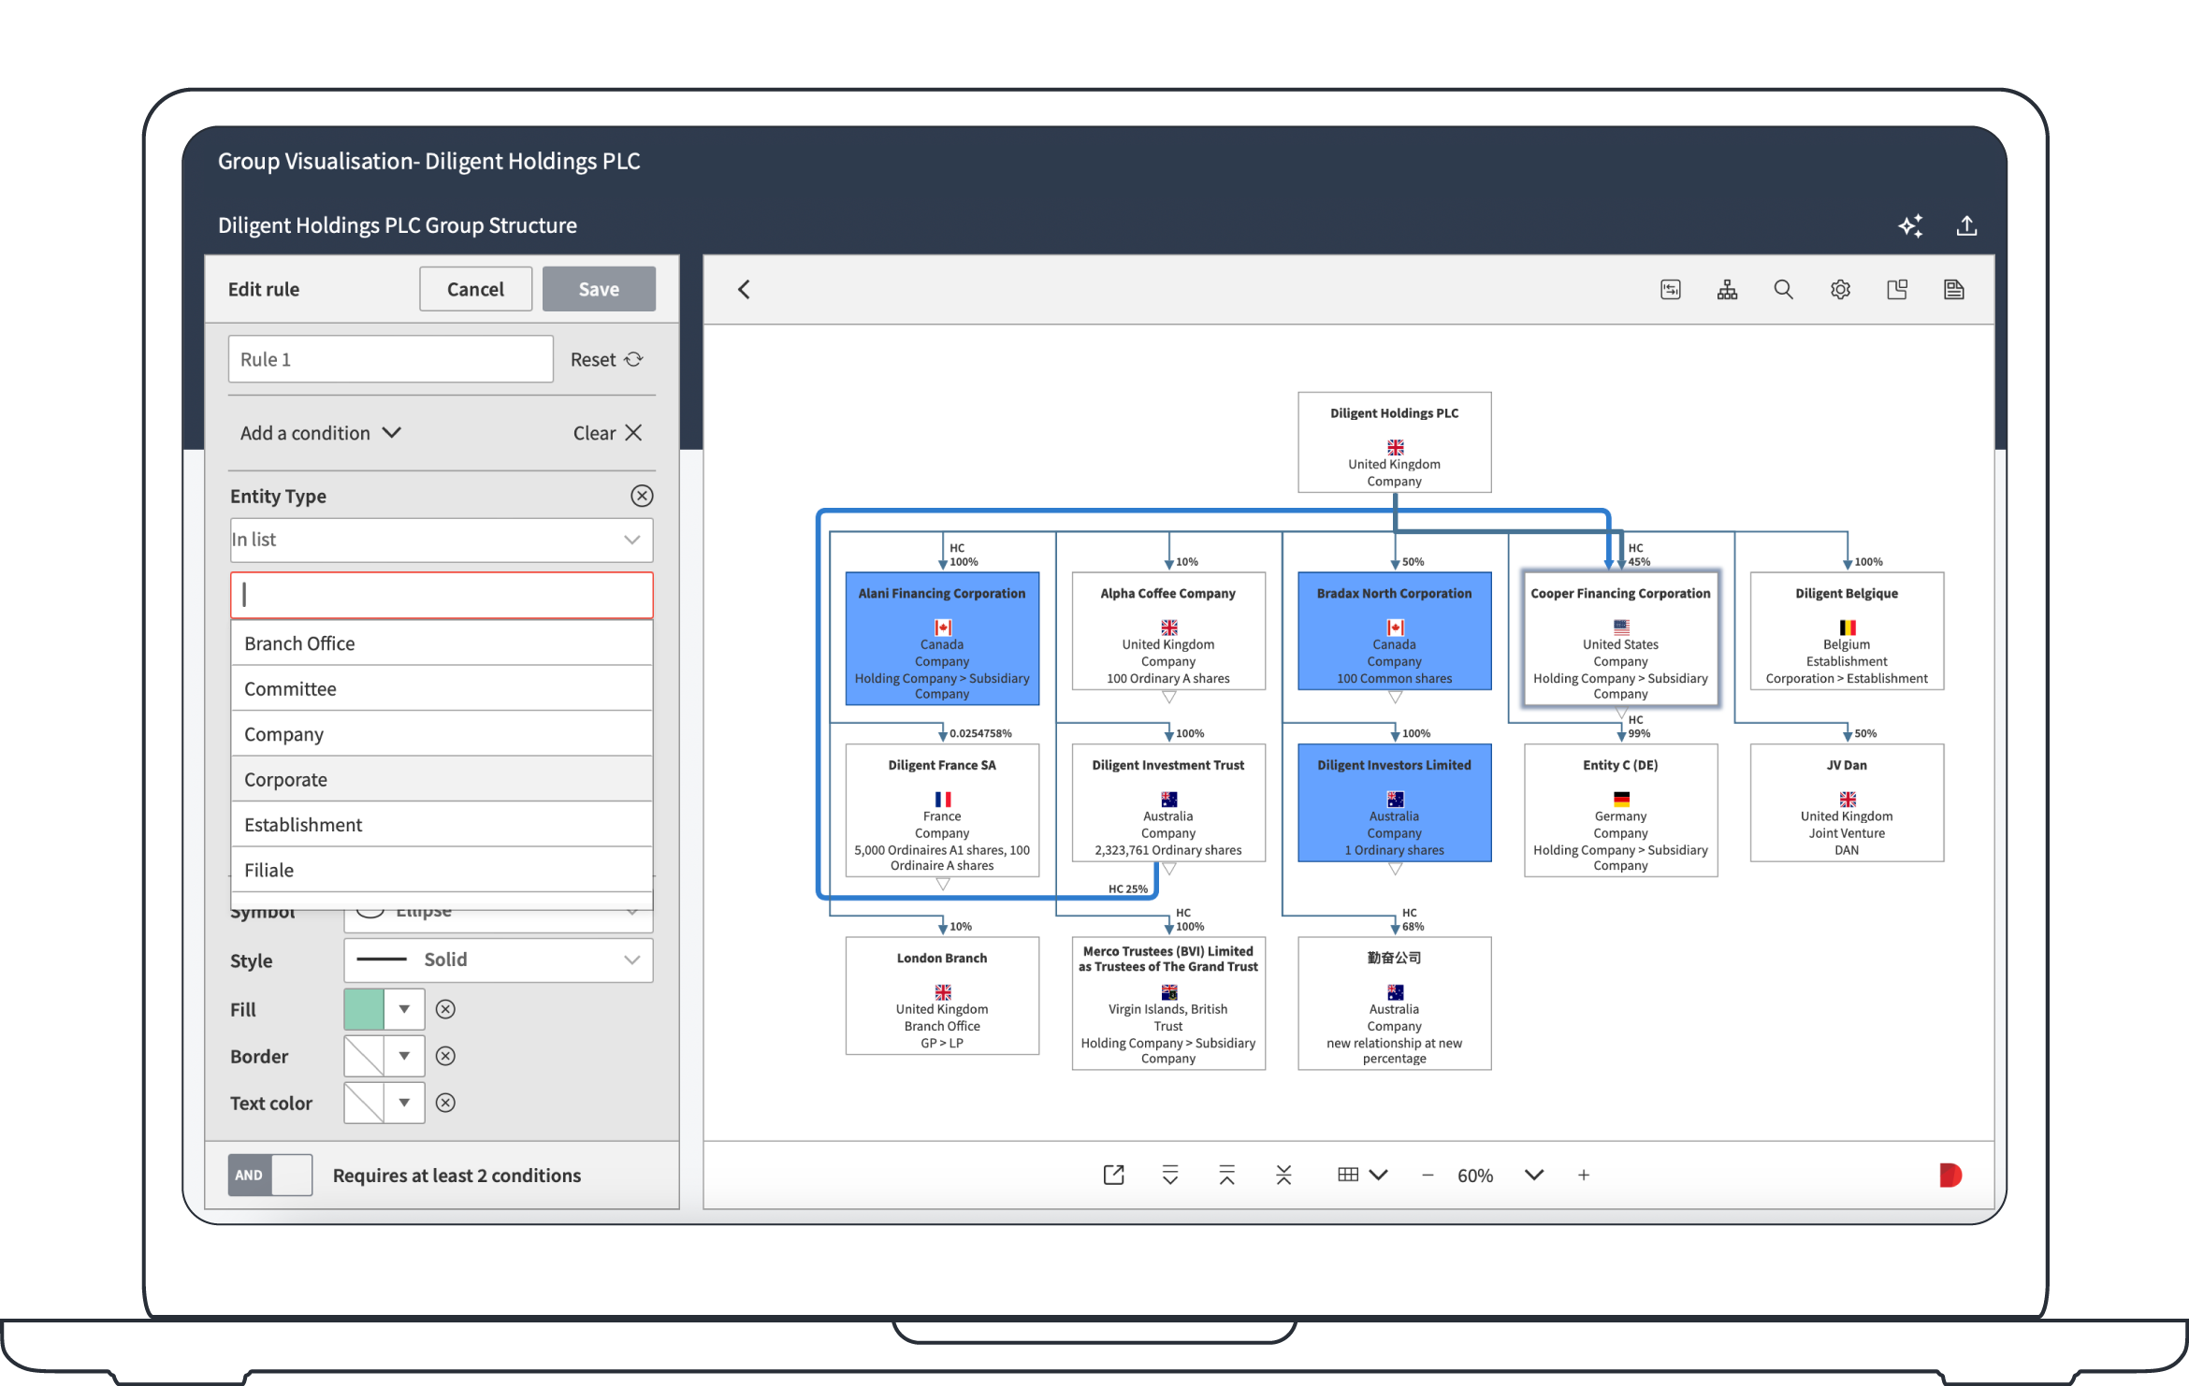Click the export upload icon in header
The width and height of the screenshot is (2189, 1386).
(1966, 225)
